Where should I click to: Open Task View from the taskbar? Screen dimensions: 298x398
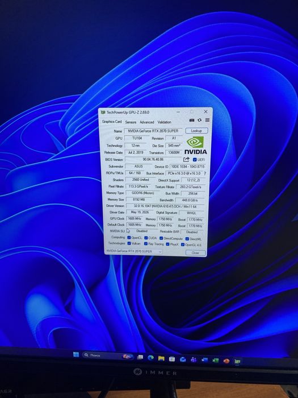pyautogui.click(x=140, y=357)
